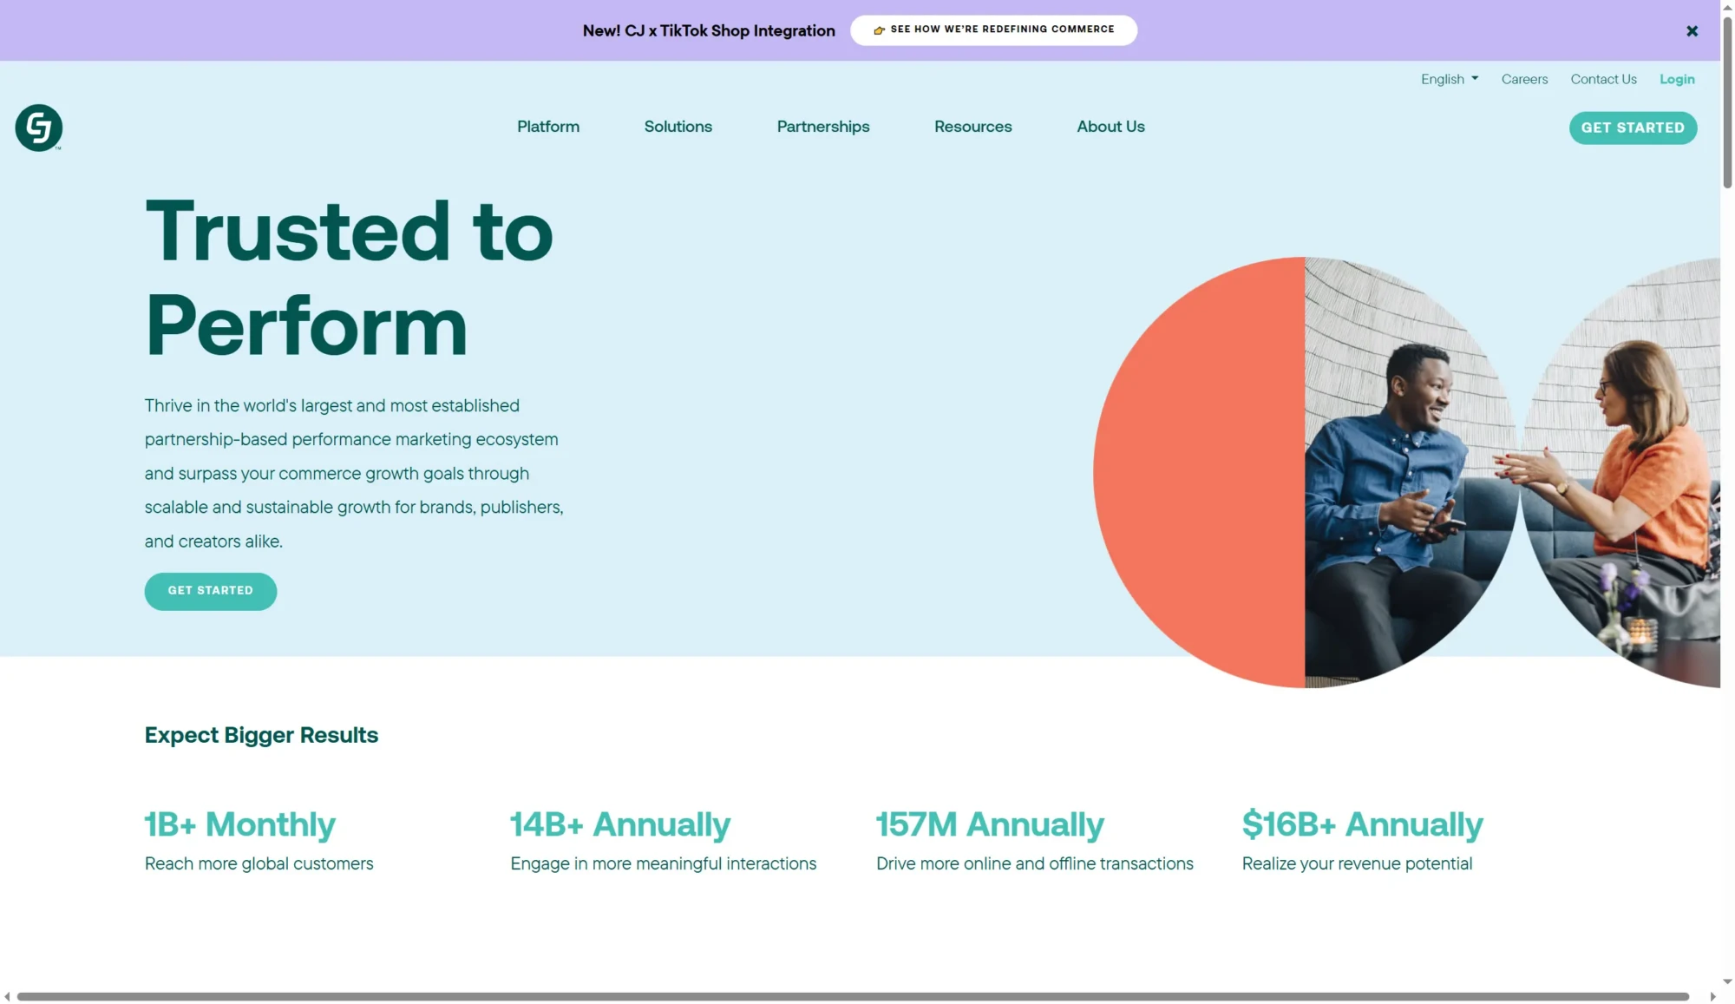Click the vertical scrollbar down arrow
The width and height of the screenshot is (1735, 1004).
(1727, 982)
